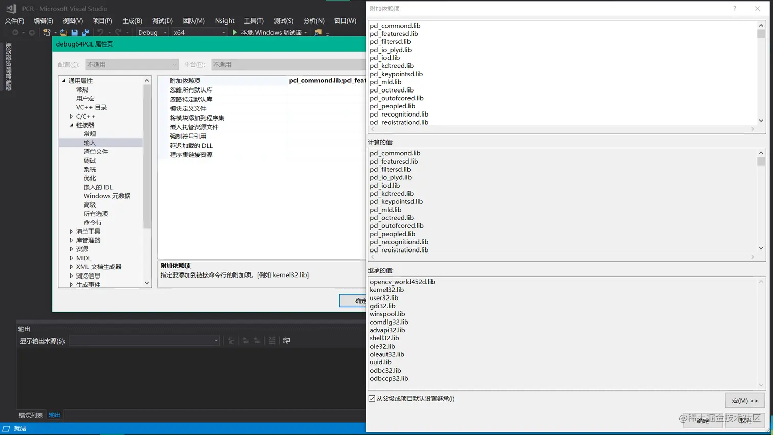Collapse the 通用属性 tree node
The height and width of the screenshot is (435, 773).
[64, 81]
